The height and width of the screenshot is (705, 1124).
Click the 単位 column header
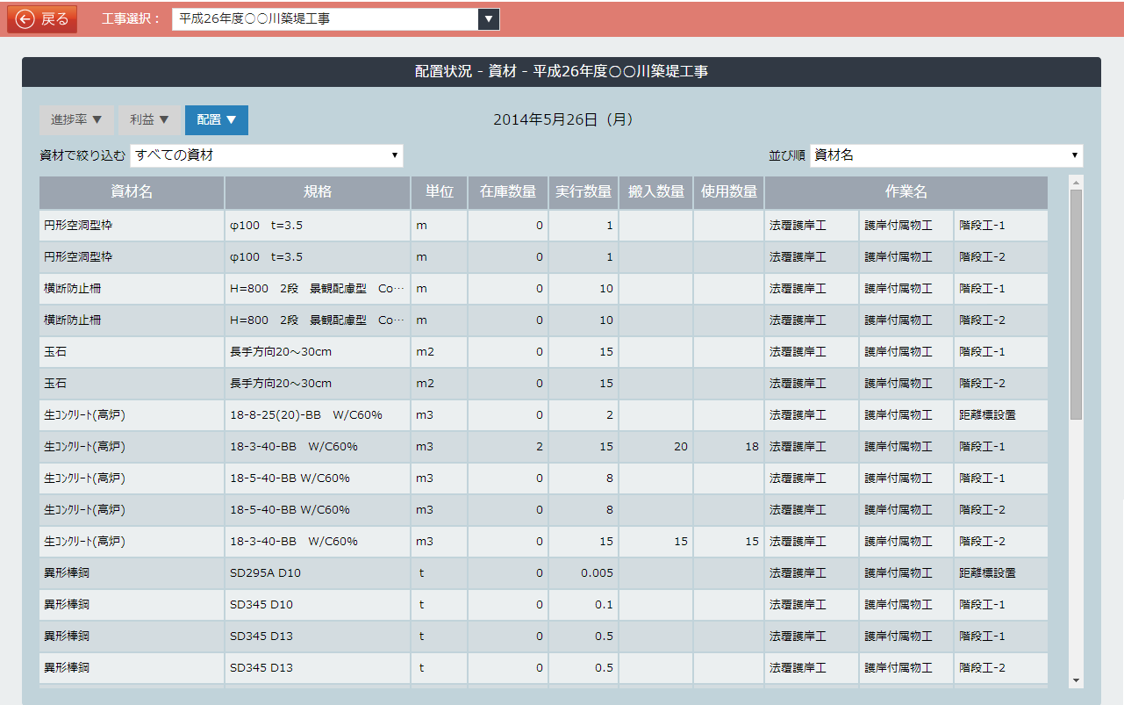(x=439, y=192)
